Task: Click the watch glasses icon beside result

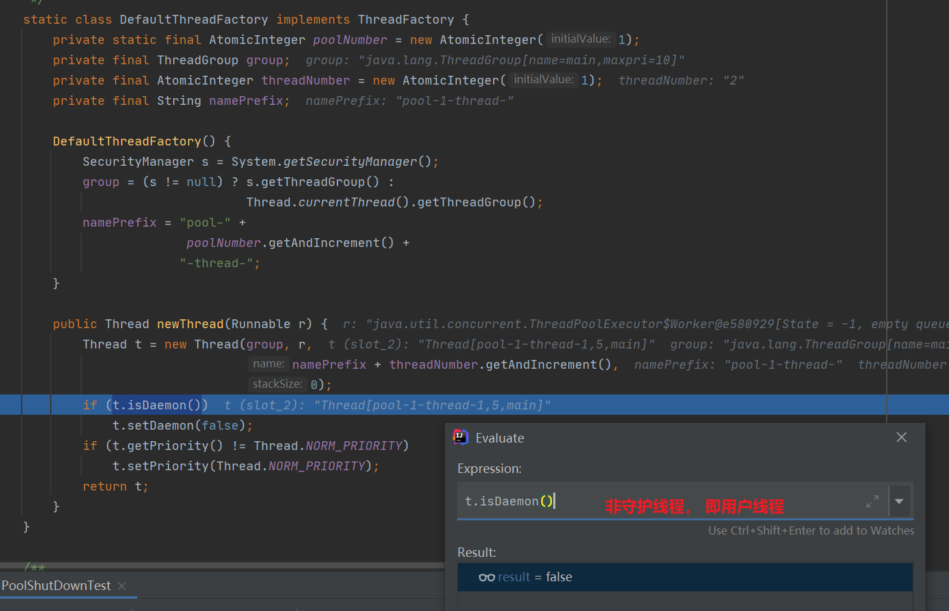Action: click(486, 577)
